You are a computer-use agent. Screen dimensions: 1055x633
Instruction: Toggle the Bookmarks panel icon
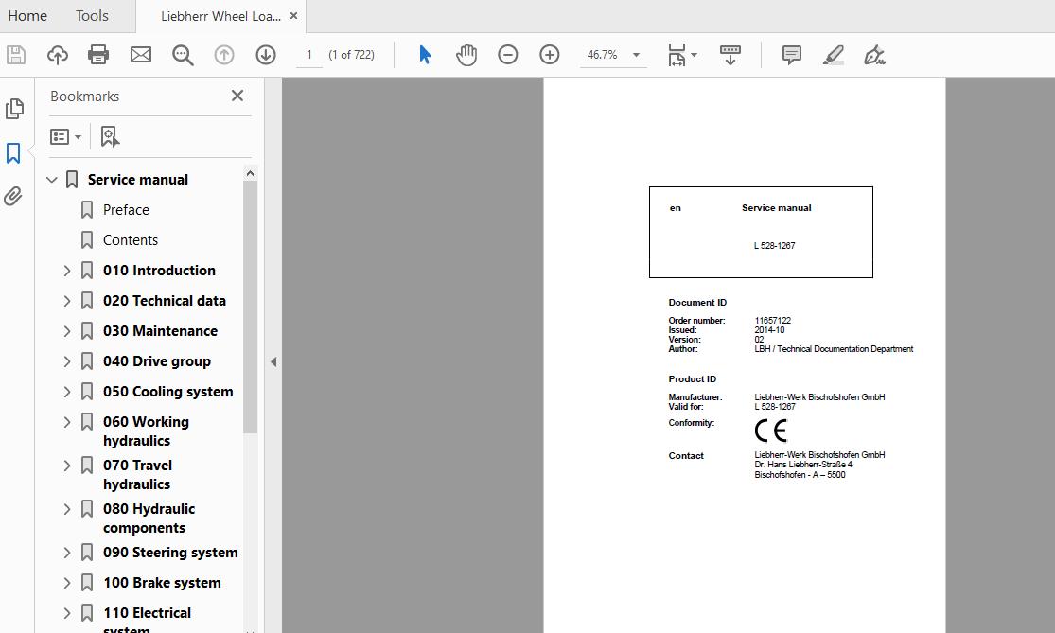[x=13, y=152]
